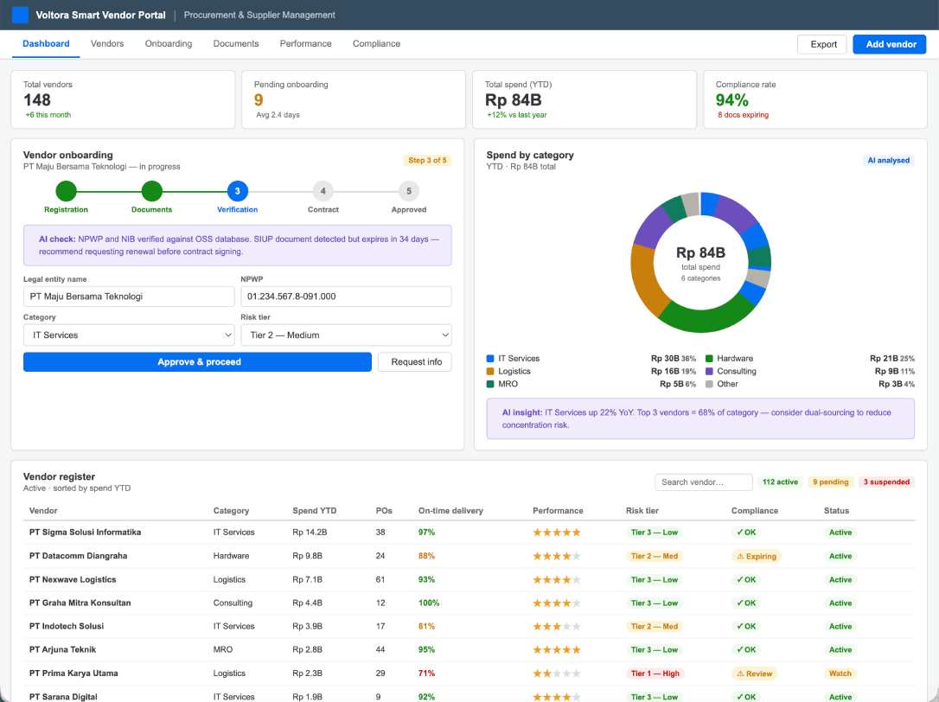Click PT Sigma's OK compliance badge
The width and height of the screenshot is (939, 702).
click(x=746, y=533)
